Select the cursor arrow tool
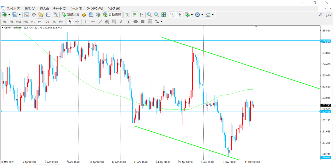The image size is (333, 165). 70,22
